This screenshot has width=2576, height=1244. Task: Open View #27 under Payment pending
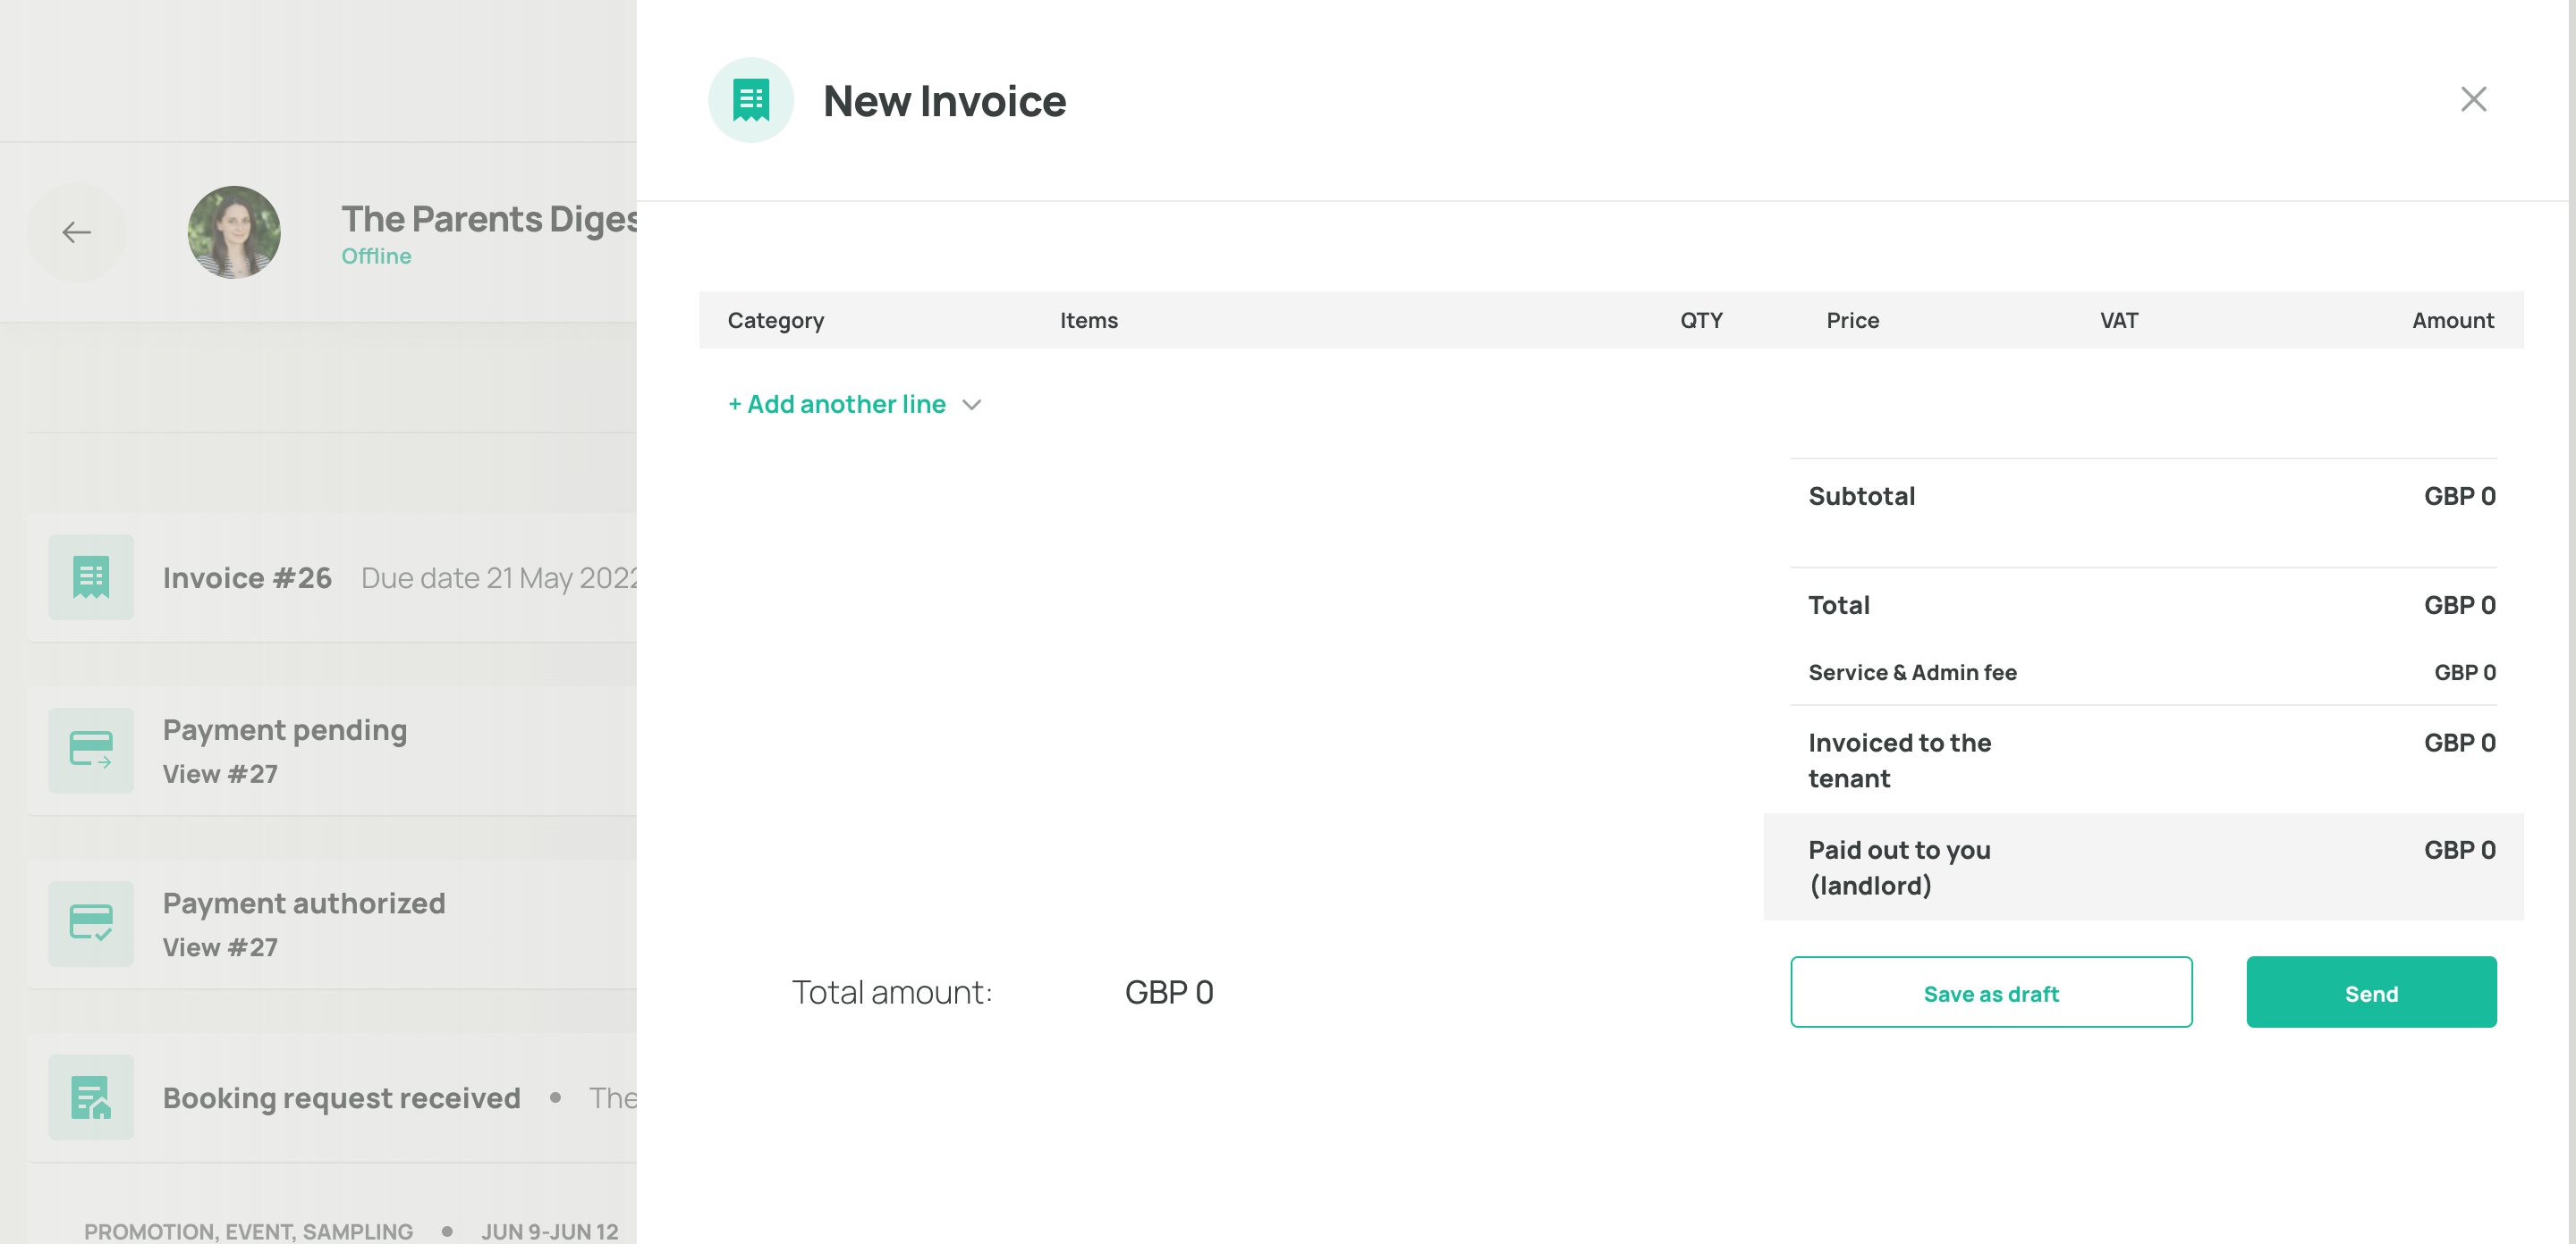[x=220, y=775]
